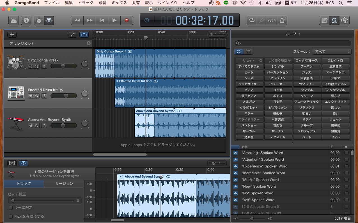Go to beginning of project

pyautogui.click(x=102, y=20)
